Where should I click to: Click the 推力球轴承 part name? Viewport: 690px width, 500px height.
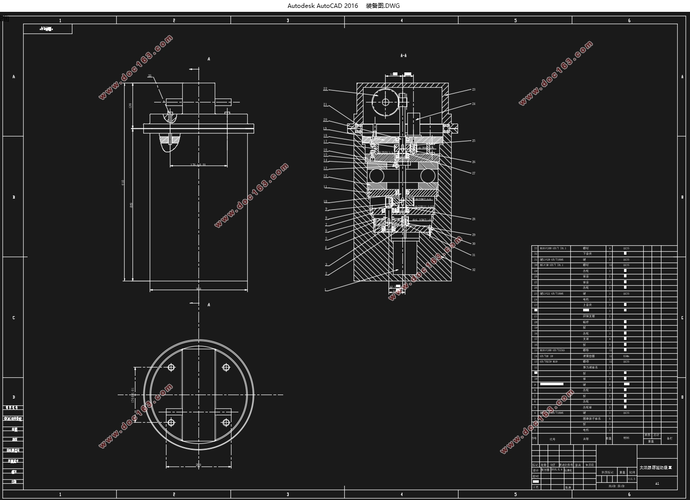(x=590, y=367)
